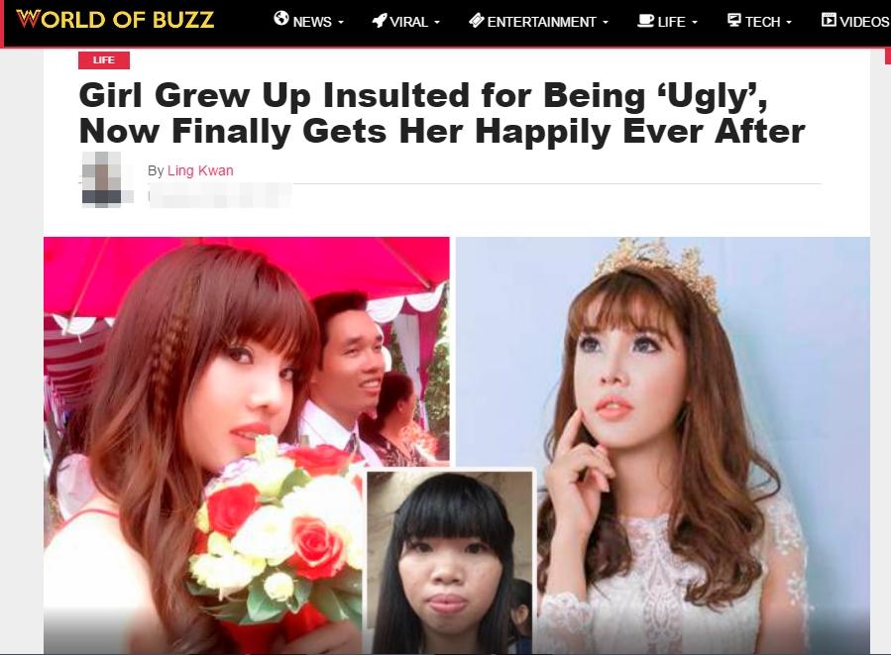Click the inset portrait thumbnail in collage
Viewport: 891px width, 655px height.
click(450, 561)
